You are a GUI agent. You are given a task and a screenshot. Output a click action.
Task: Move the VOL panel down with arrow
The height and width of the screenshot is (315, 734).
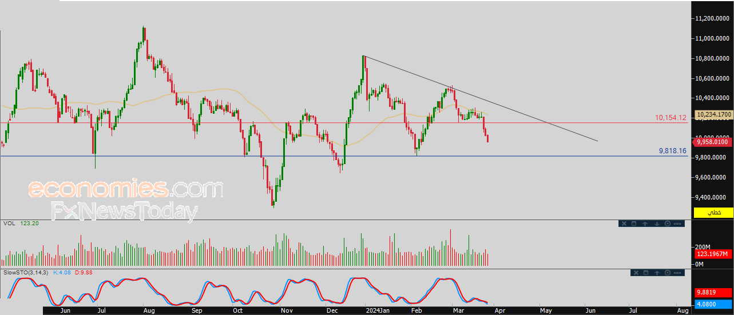click(656, 224)
